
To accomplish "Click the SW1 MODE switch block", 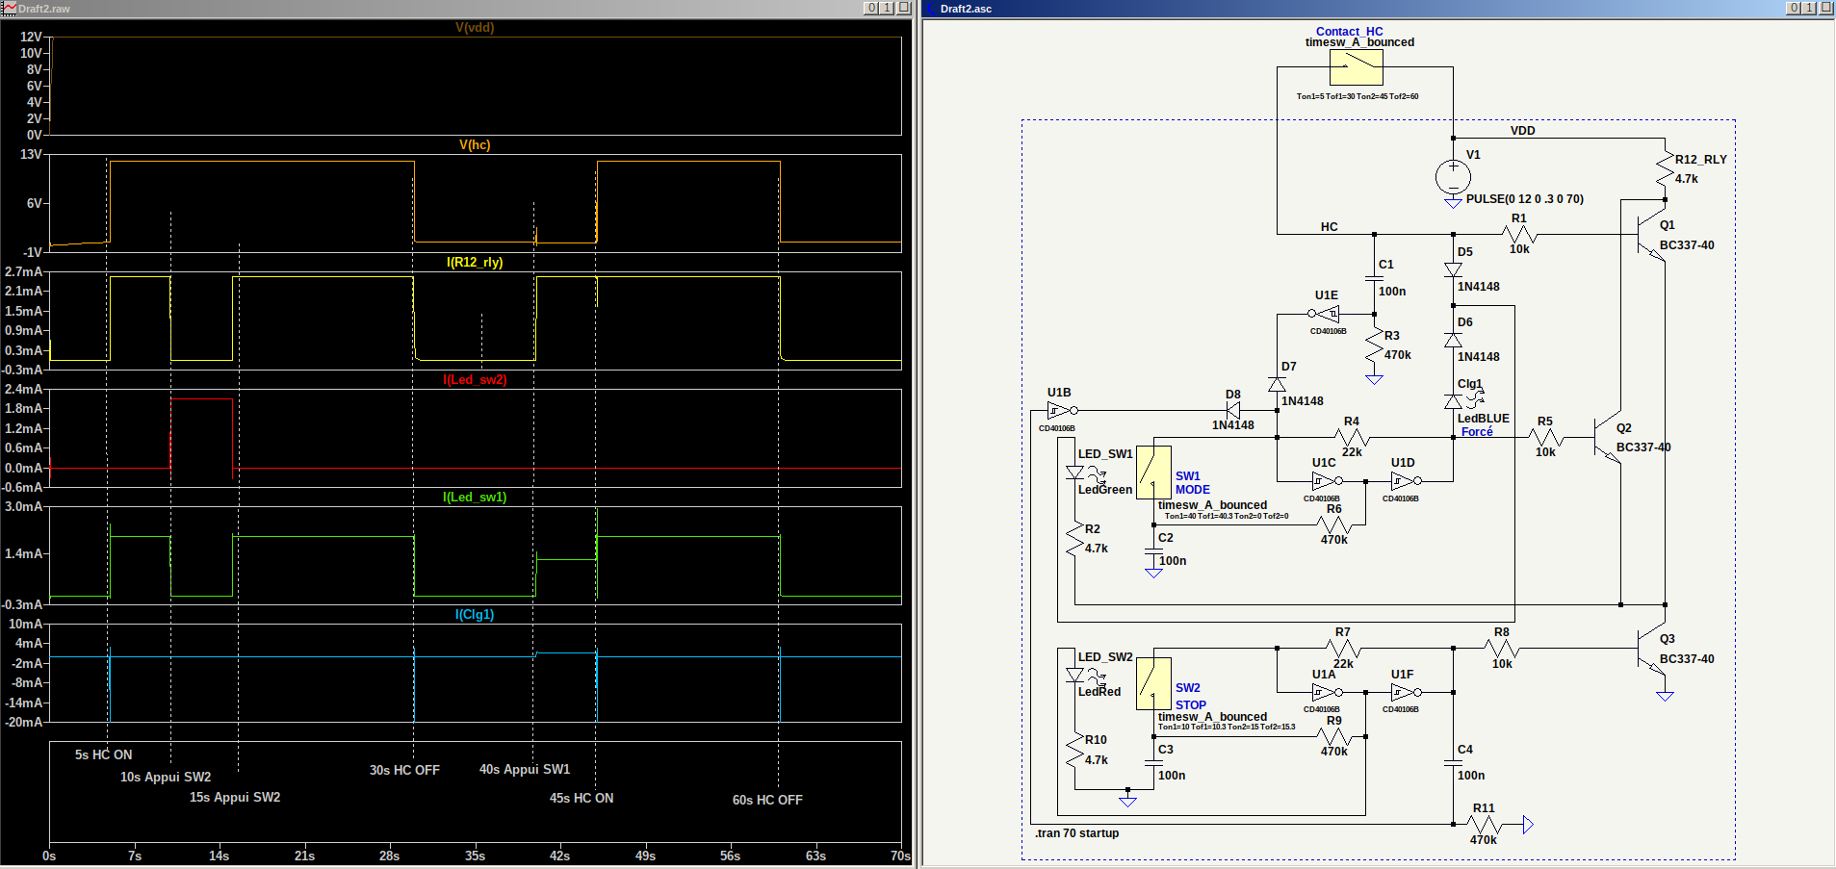I will click(1153, 472).
